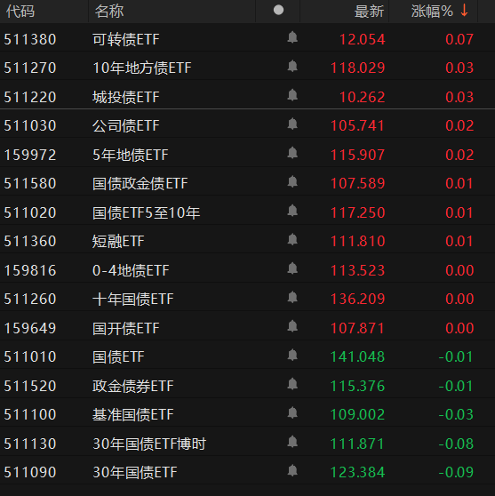Select code 159816

pos(30,270)
